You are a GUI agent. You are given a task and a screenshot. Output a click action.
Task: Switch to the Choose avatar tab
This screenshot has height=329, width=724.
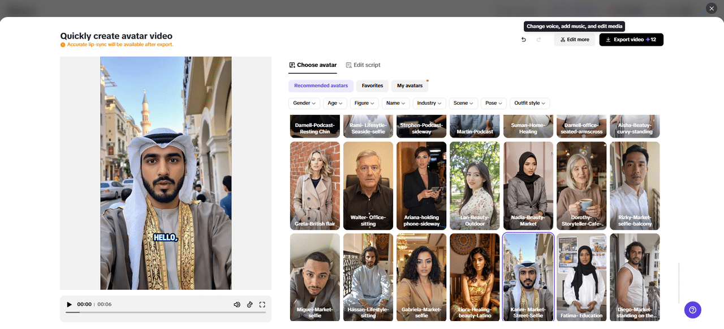(x=313, y=65)
